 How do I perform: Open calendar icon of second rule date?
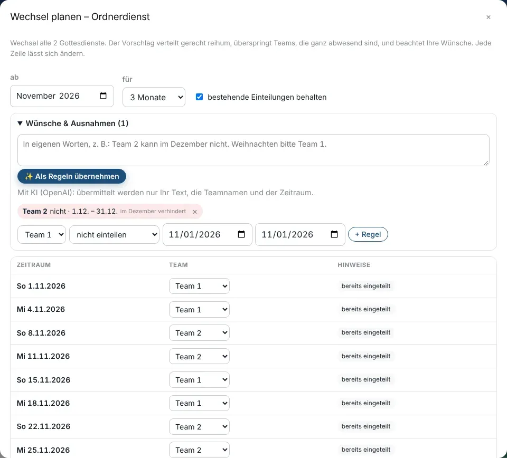click(x=334, y=234)
